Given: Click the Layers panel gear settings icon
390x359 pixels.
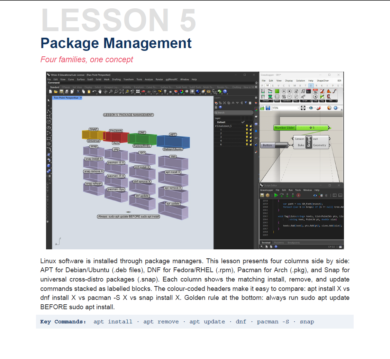Looking at the screenshot, I should coord(256,98).
